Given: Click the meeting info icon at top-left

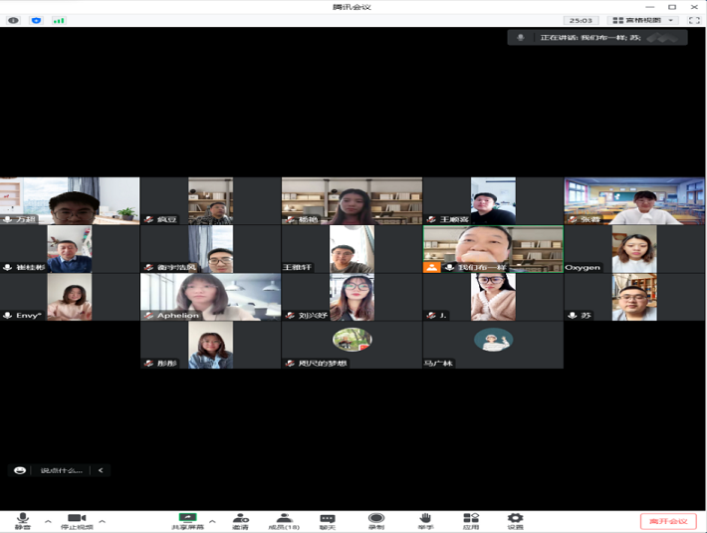Looking at the screenshot, I should [13, 20].
